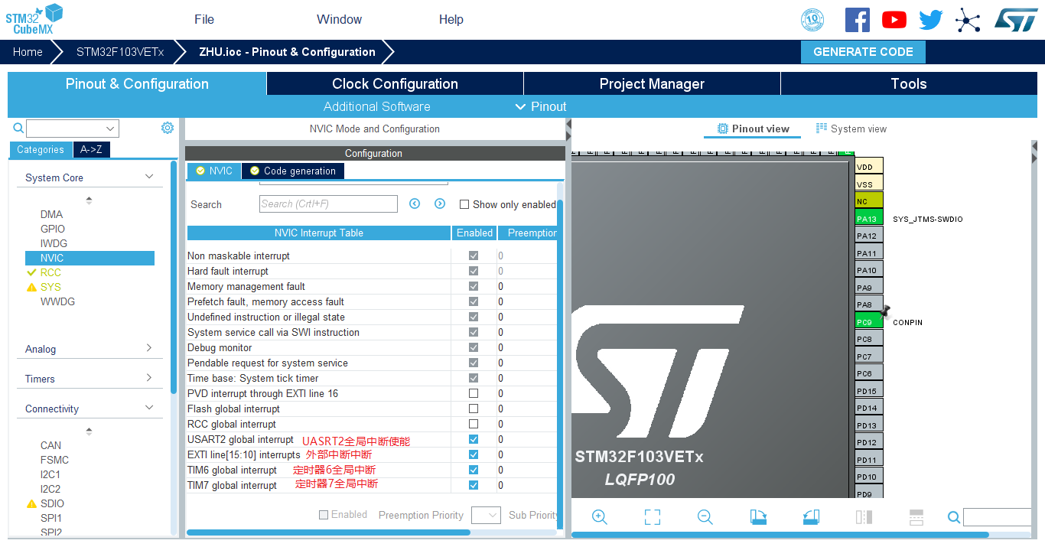This screenshot has height=547, width=1045.
Task: Select the yellow NC pin
Action: [869, 201]
